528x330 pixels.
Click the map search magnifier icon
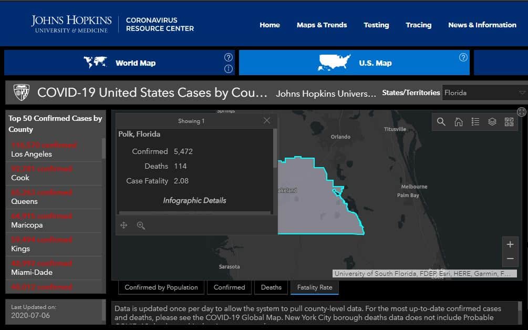click(x=441, y=121)
